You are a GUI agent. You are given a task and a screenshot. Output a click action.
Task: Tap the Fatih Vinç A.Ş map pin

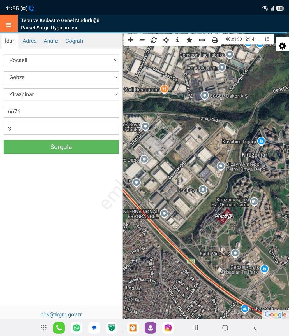pyautogui.click(x=235, y=253)
